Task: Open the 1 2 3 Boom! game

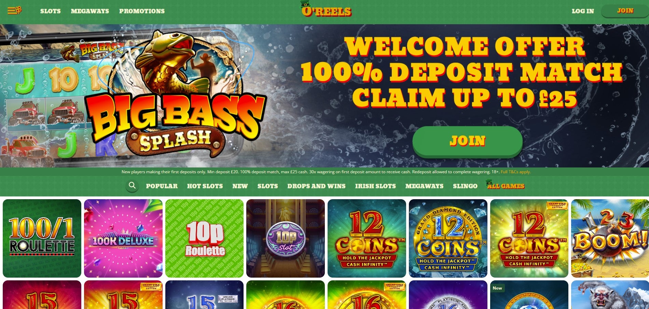Action: coord(610,238)
